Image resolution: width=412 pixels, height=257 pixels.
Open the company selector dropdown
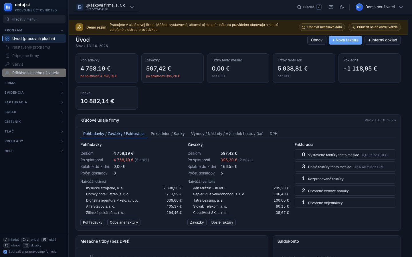(x=106, y=7)
